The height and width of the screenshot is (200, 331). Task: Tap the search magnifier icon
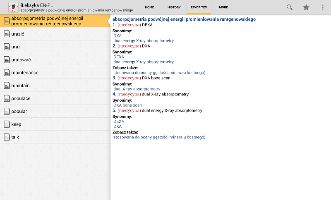click(290, 7)
